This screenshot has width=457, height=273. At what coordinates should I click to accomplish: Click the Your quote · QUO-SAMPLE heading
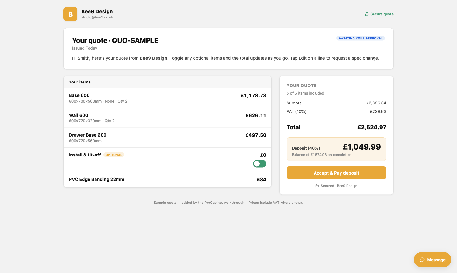coord(115,40)
